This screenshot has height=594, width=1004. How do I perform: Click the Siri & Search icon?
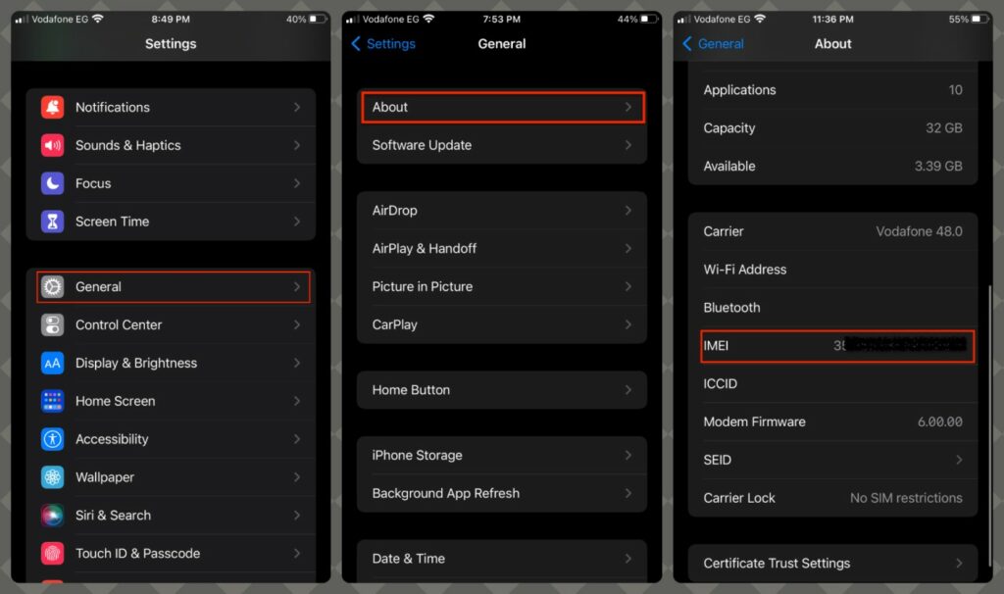click(52, 515)
